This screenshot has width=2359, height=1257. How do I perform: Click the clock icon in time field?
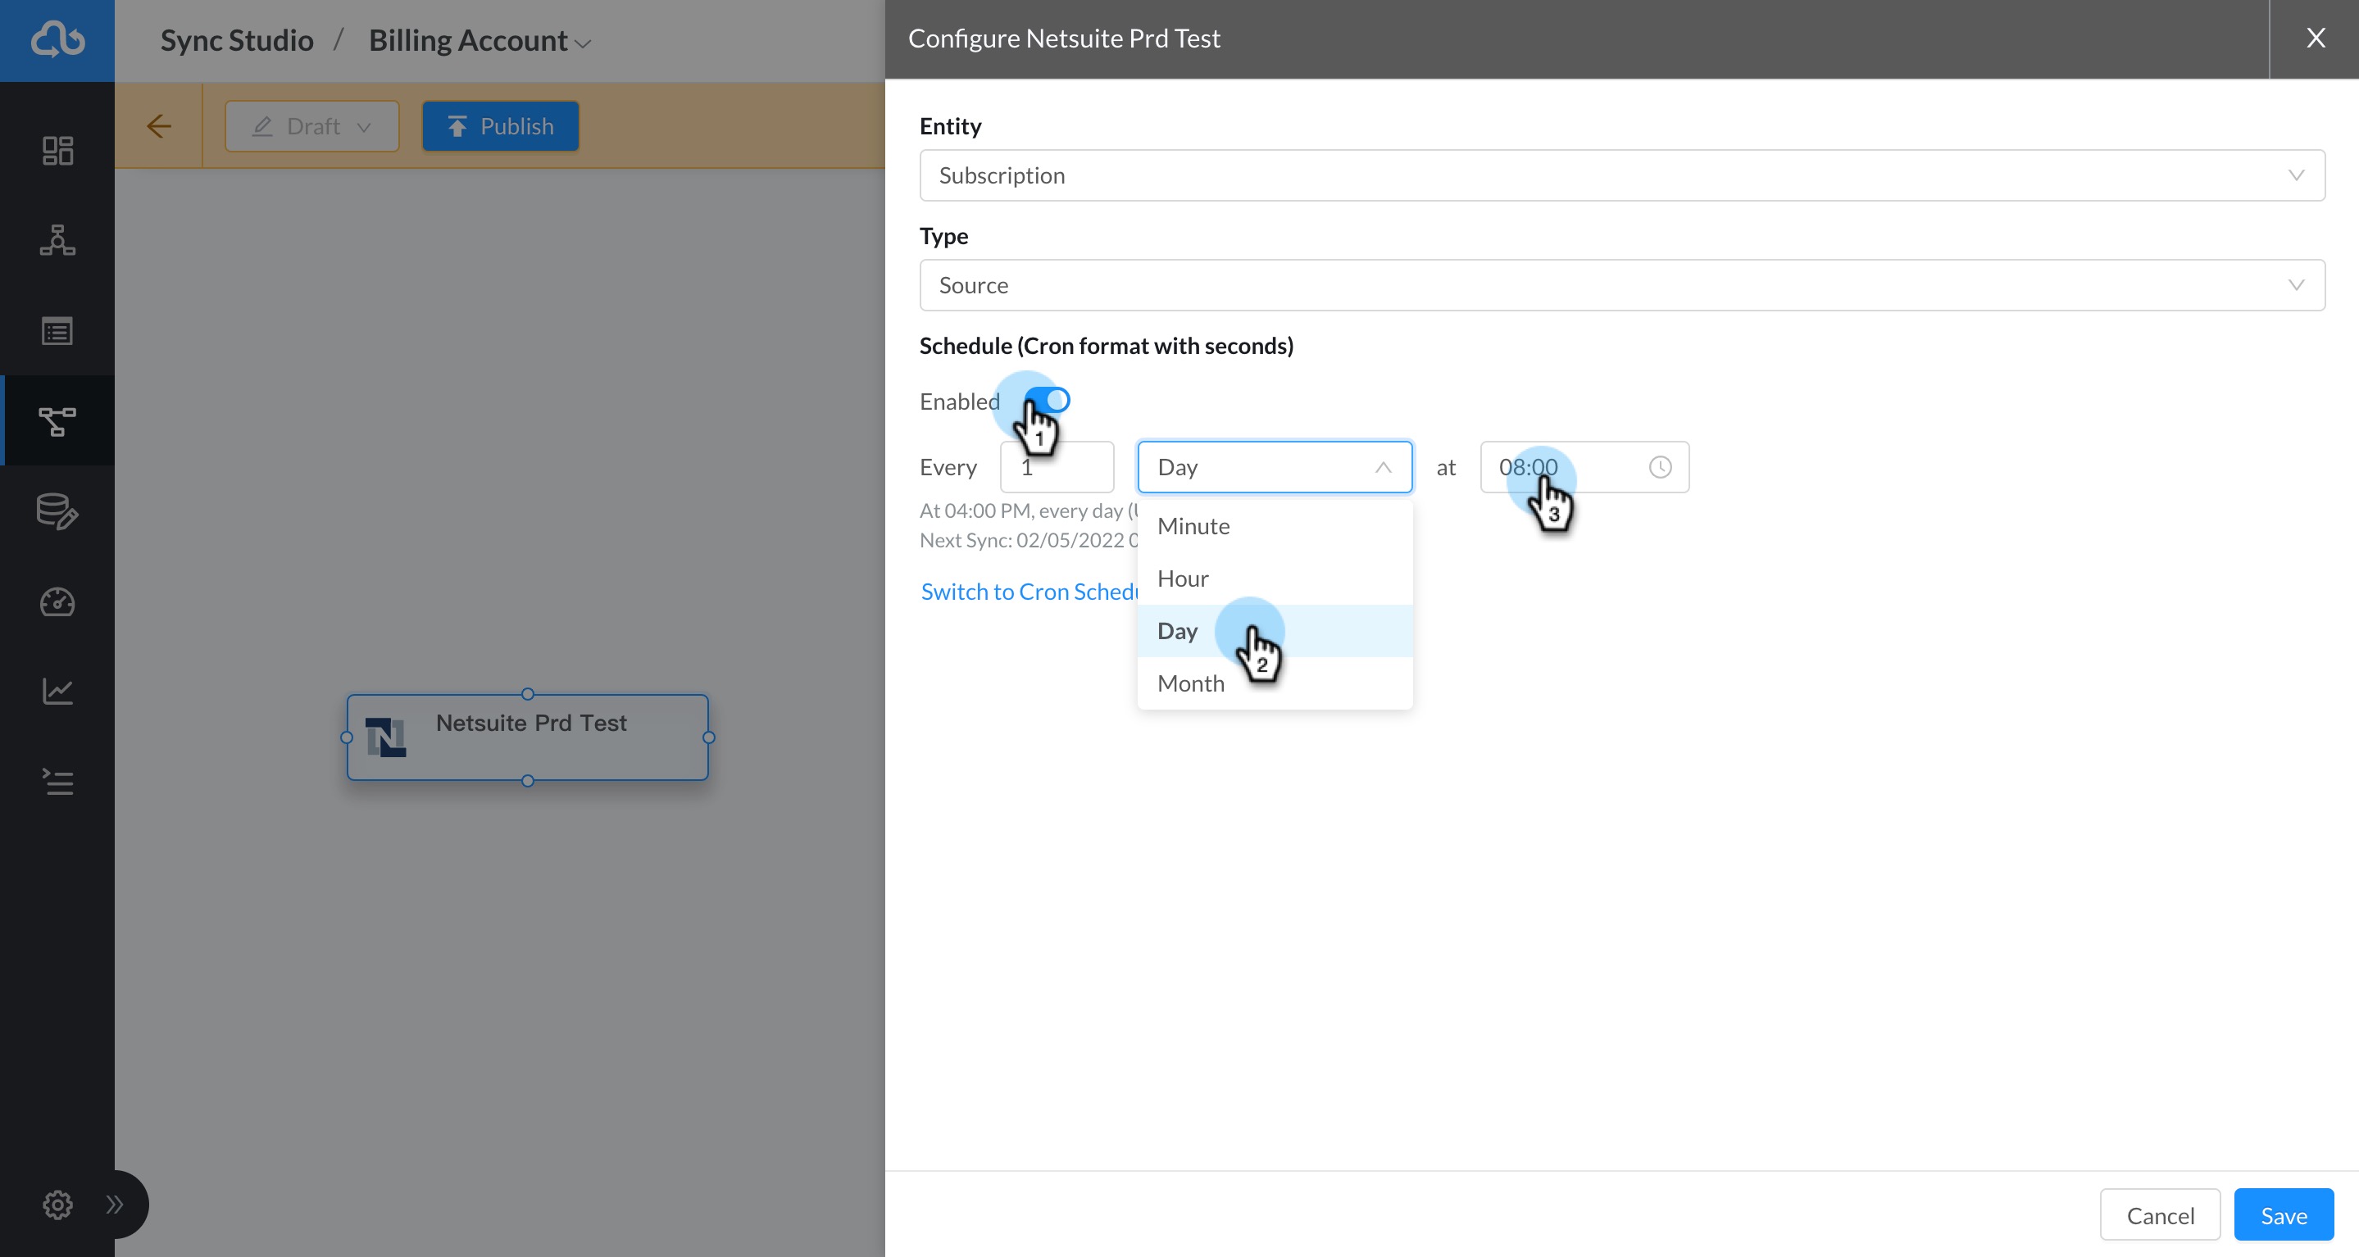(1661, 467)
